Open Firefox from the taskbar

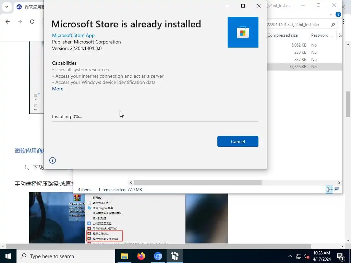click(141, 256)
